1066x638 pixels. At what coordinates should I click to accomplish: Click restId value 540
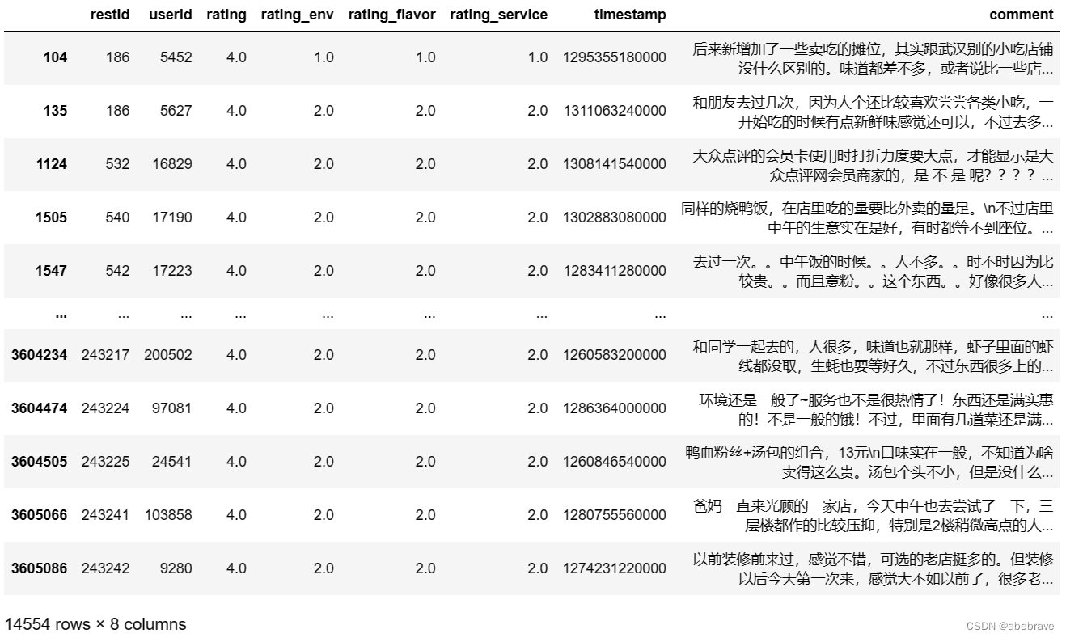pos(117,218)
